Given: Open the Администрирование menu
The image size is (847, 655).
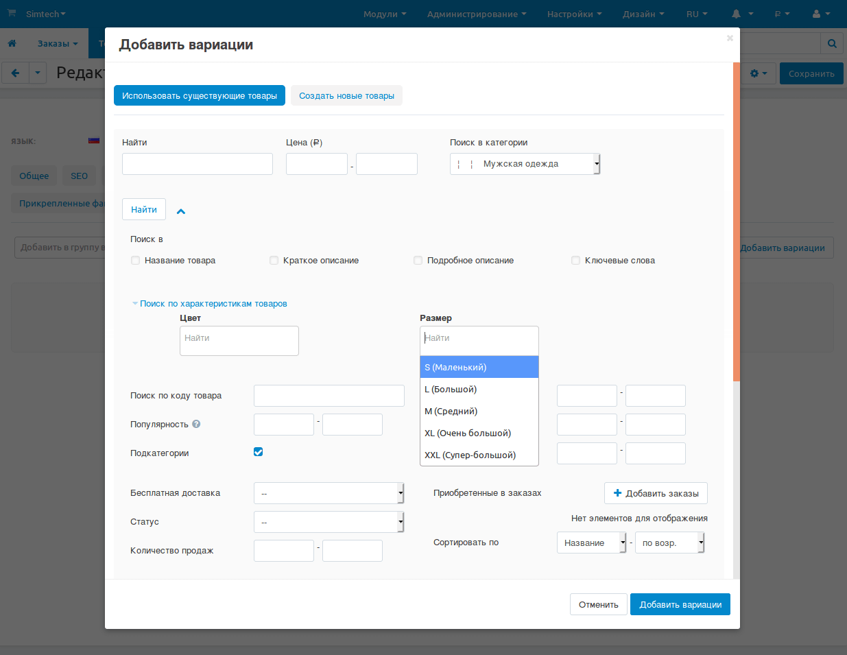Looking at the screenshot, I should click(x=476, y=14).
